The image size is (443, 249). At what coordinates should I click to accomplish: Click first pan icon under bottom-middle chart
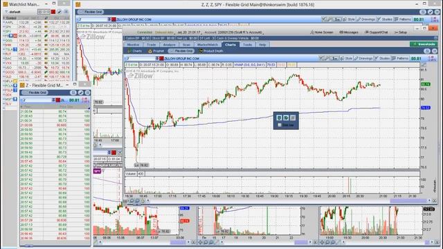click(200, 242)
